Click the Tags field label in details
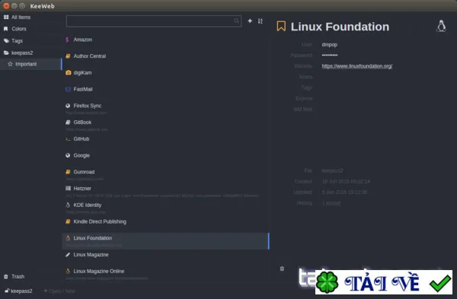 pos(307,87)
